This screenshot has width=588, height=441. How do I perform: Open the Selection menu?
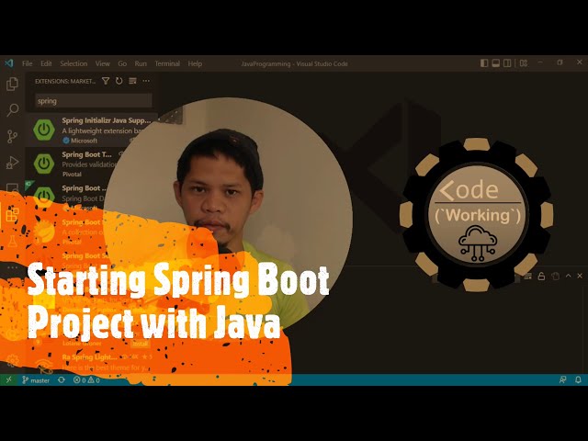(73, 63)
